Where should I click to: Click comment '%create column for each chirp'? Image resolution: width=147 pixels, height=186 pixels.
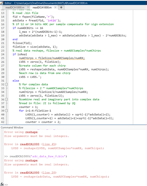click(42, 65)
